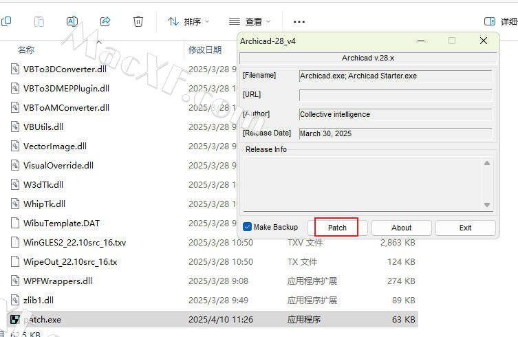Click the Share icon in the Explorer toolbar

105,21
